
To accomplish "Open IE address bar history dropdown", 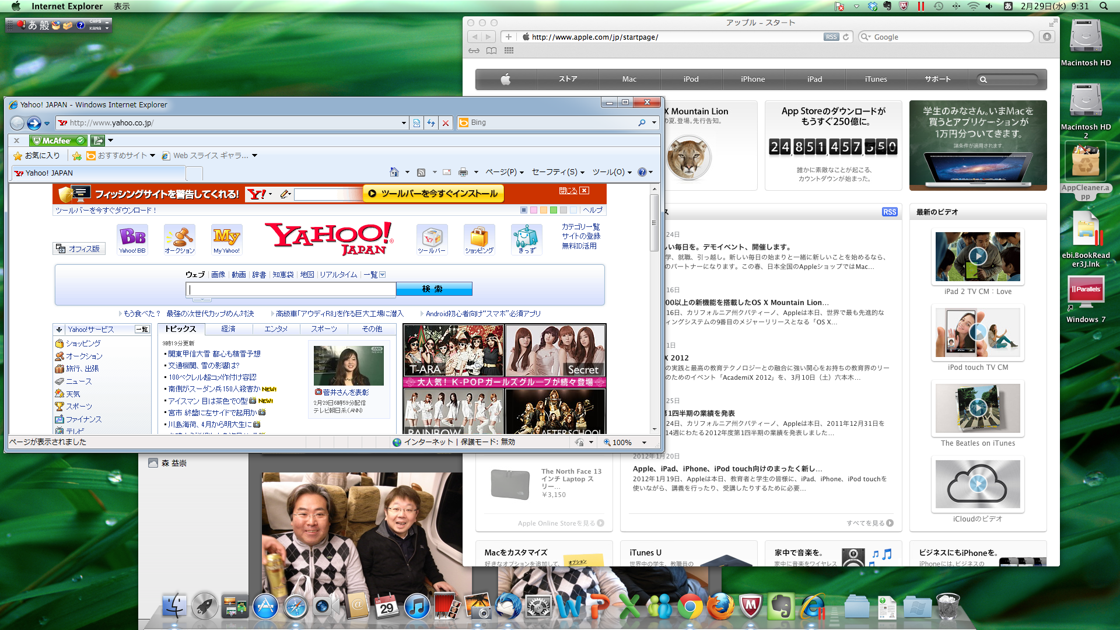I will tap(404, 123).
